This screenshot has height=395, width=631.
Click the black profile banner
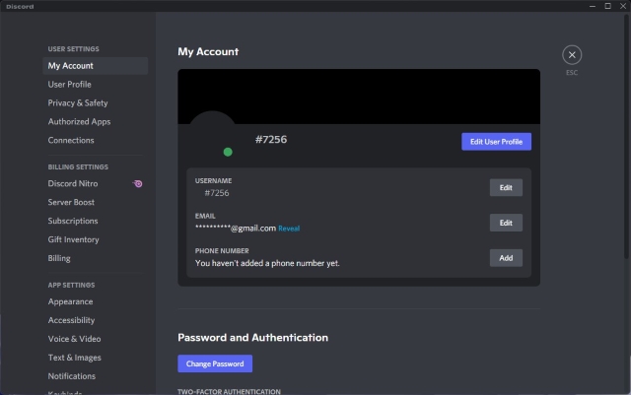(359, 97)
